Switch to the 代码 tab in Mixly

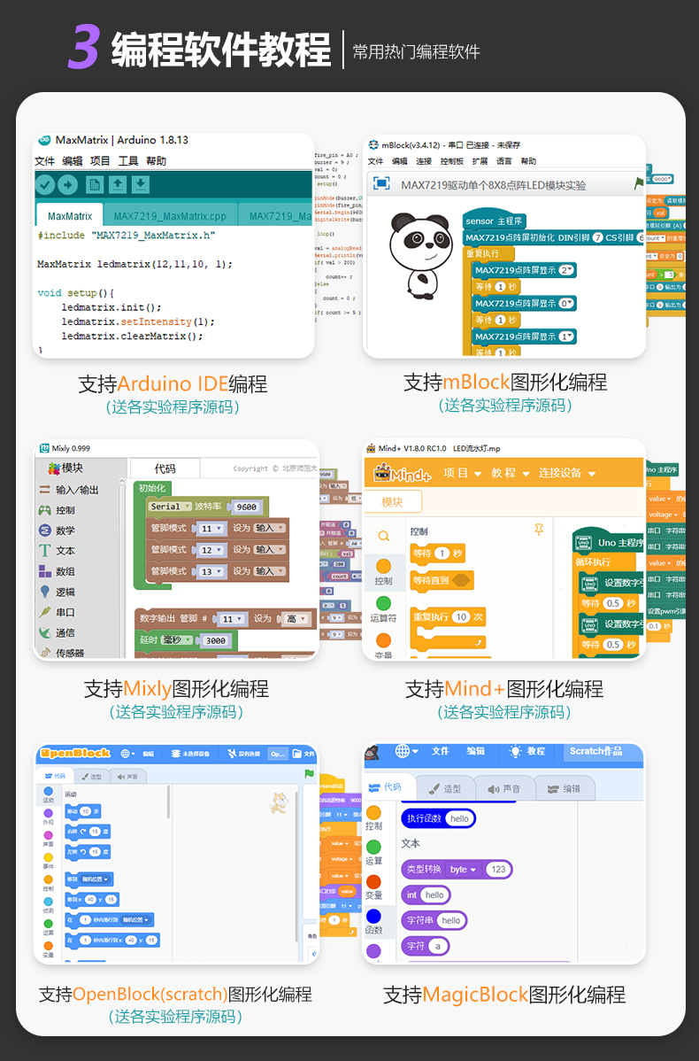point(165,469)
